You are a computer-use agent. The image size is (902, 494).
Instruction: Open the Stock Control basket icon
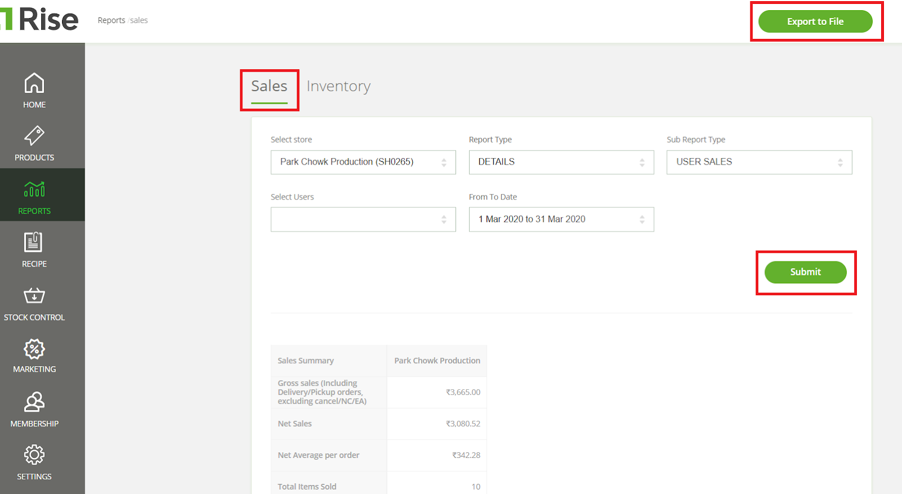click(34, 295)
